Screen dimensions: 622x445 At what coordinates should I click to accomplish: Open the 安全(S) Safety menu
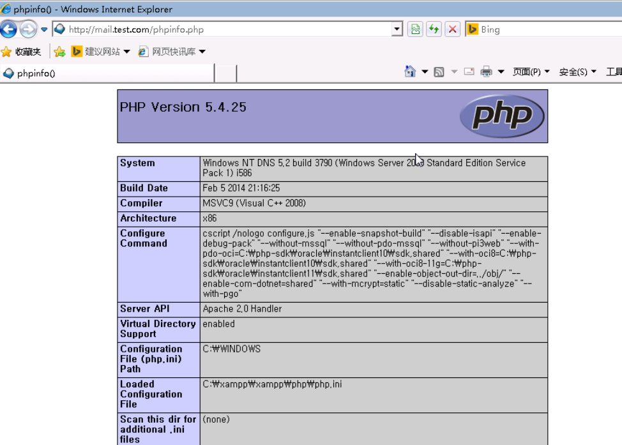(577, 72)
